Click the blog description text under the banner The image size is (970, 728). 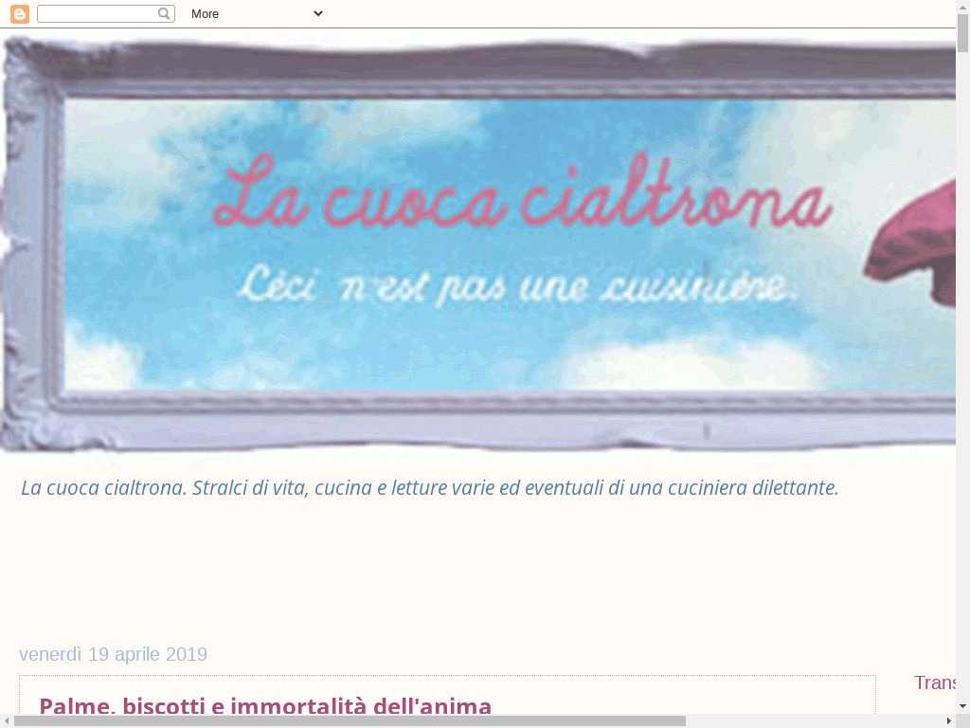(429, 488)
